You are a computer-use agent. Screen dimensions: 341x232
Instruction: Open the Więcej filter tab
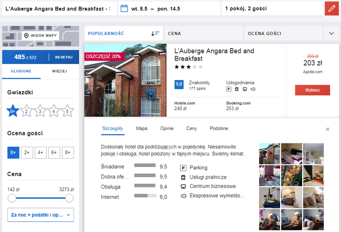click(60, 71)
